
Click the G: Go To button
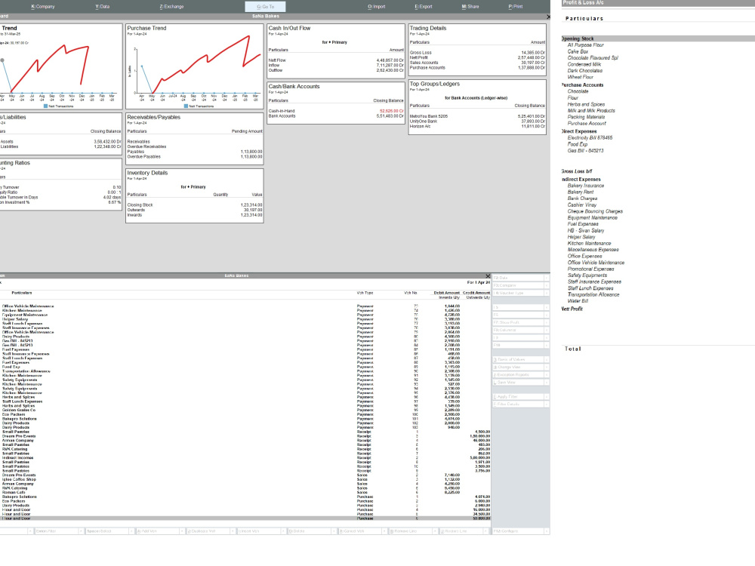click(265, 7)
